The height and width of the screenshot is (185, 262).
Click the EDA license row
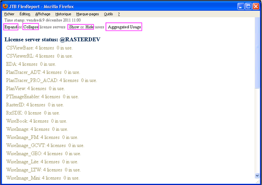pyautogui.click(x=31, y=64)
